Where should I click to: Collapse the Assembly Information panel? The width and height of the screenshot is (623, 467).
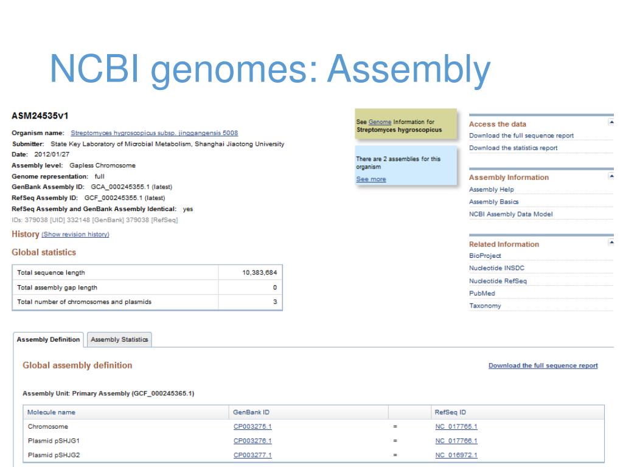[611, 176]
